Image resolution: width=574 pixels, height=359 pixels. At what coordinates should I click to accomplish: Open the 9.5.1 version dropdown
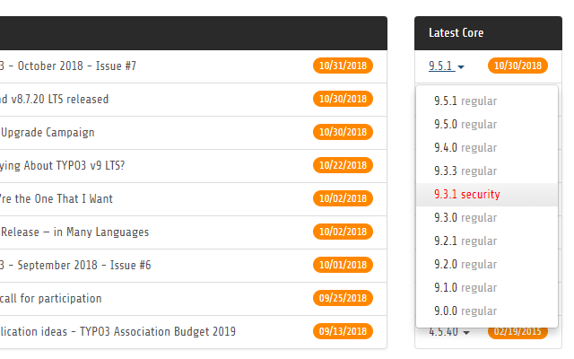click(447, 66)
